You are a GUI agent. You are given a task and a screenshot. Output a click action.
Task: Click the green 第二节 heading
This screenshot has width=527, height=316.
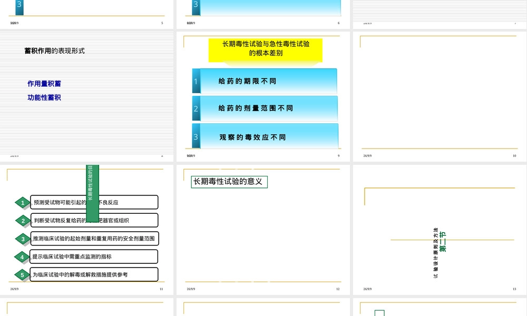point(443,241)
